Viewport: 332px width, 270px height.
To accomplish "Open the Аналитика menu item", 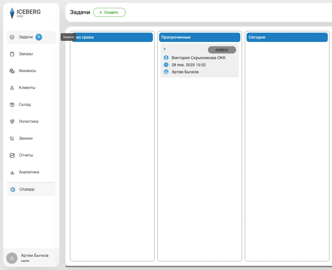I will tap(29, 172).
